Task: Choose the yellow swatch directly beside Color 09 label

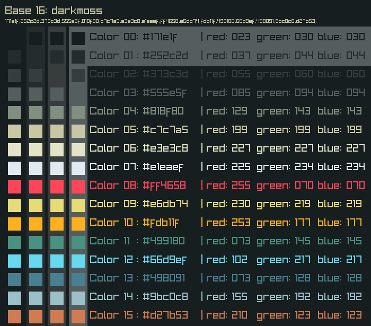Action: pyautogui.click(x=78, y=205)
